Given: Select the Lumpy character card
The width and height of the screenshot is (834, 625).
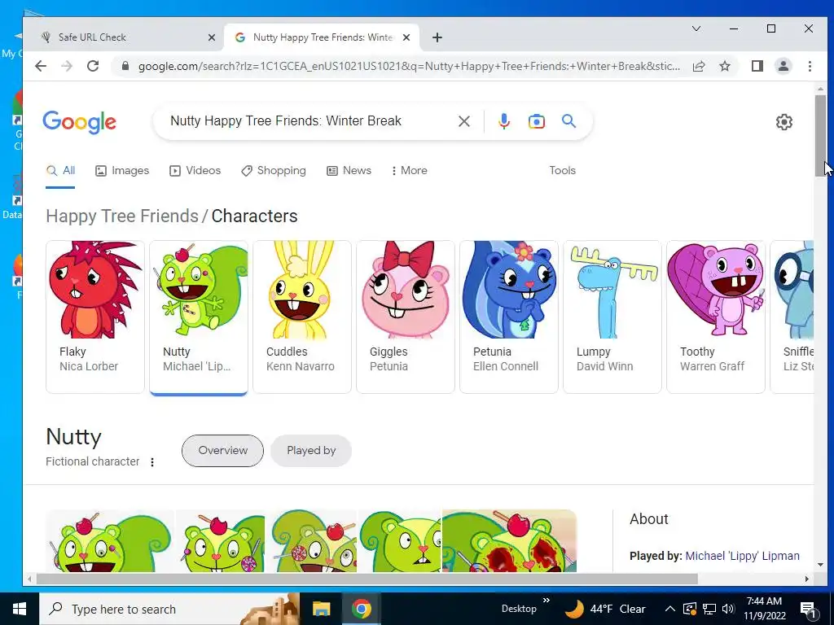Looking at the screenshot, I should tap(612, 317).
